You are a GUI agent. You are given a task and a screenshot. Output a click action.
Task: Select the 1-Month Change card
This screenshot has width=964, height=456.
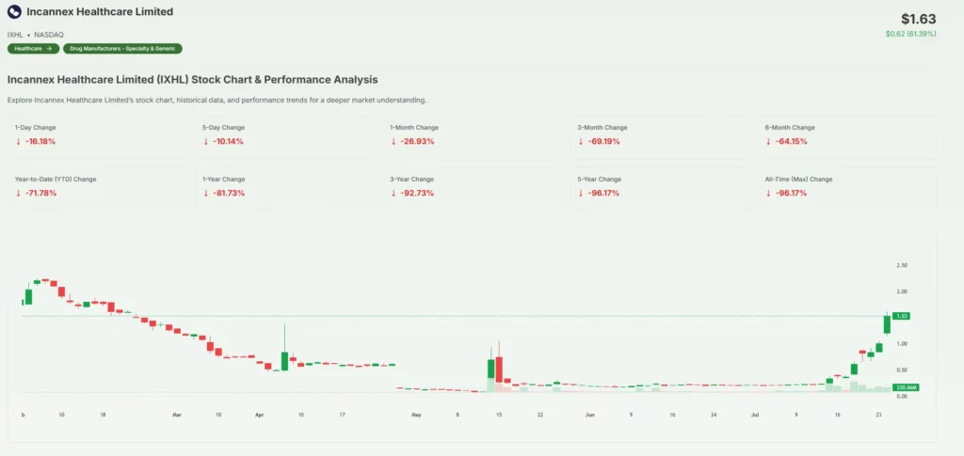tap(472, 135)
